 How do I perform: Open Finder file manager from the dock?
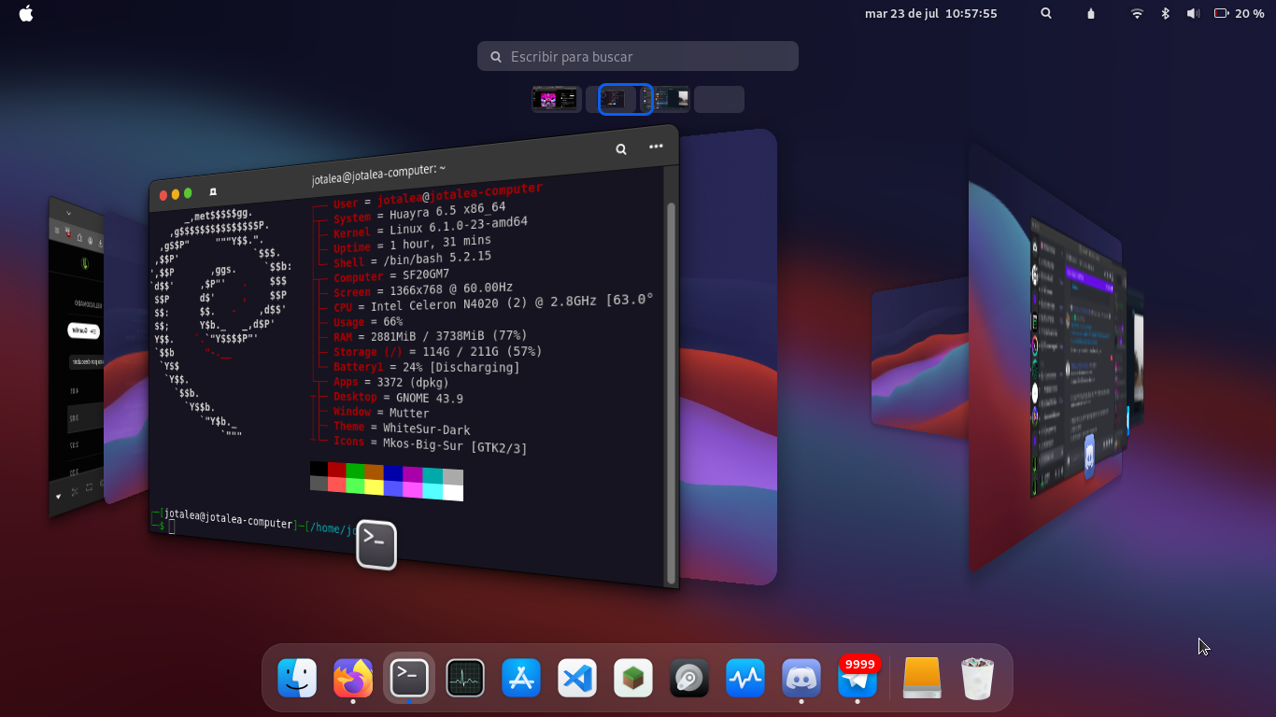(297, 678)
